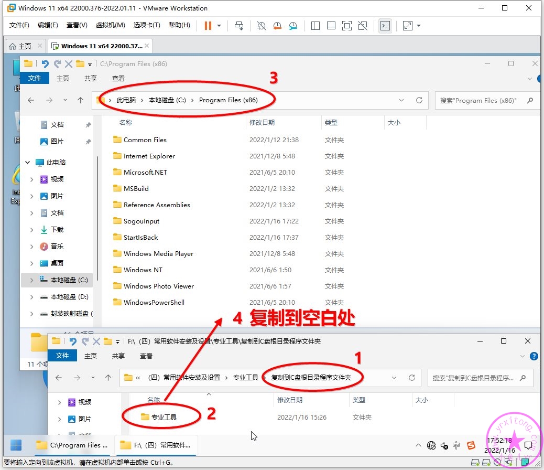
Task: Click 本地磁盘 (C:) in the address breadcrumb
Action: (167, 100)
